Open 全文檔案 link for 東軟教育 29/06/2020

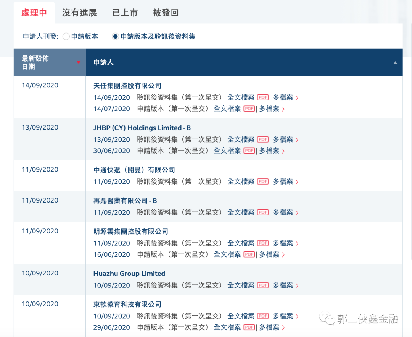(x=227, y=327)
